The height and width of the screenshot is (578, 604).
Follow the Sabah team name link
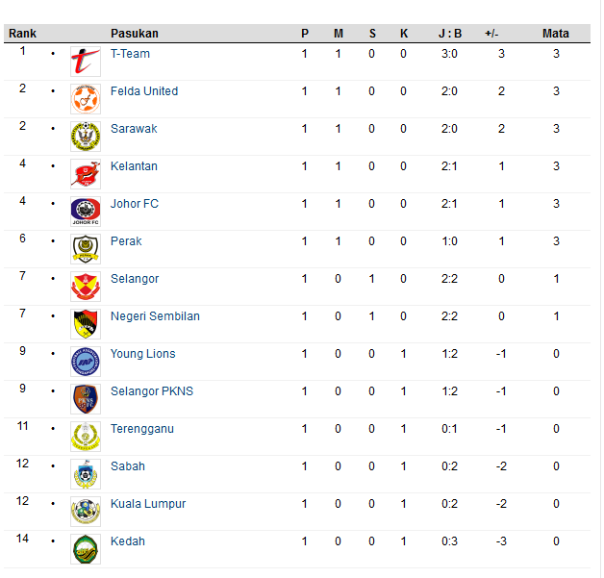[x=128, y=466]
